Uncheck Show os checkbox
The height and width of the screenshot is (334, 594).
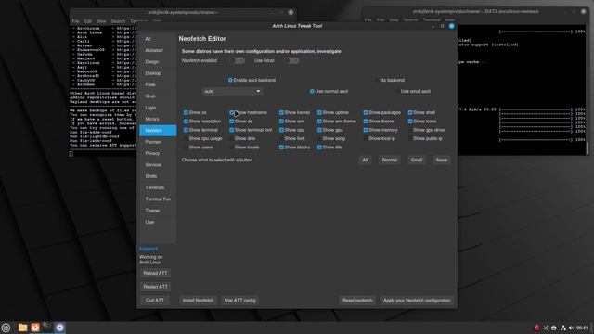click(x=186, y=112)
